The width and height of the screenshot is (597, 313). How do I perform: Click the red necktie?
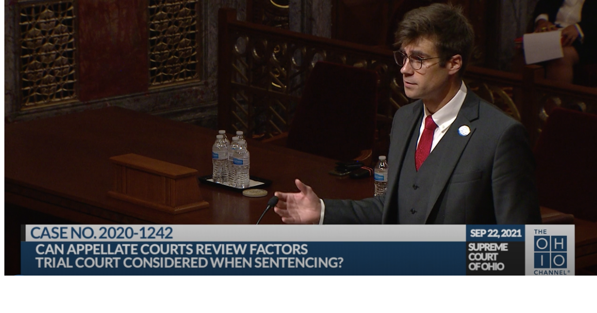425,142
